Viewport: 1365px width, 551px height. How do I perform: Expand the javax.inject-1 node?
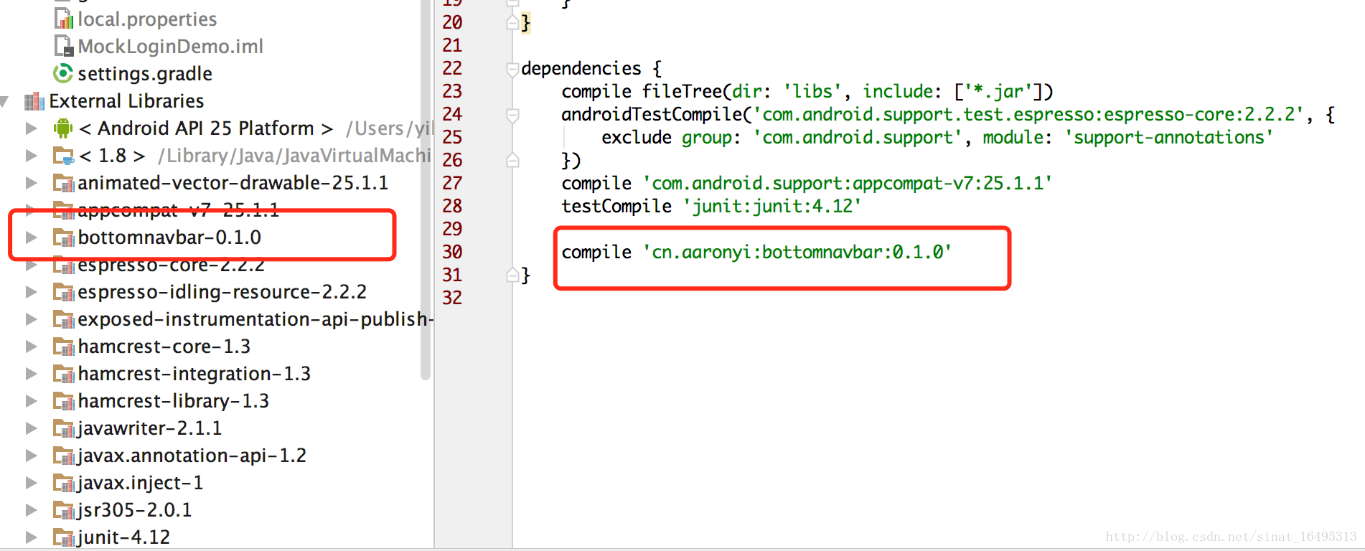click(x=32, y=483)
